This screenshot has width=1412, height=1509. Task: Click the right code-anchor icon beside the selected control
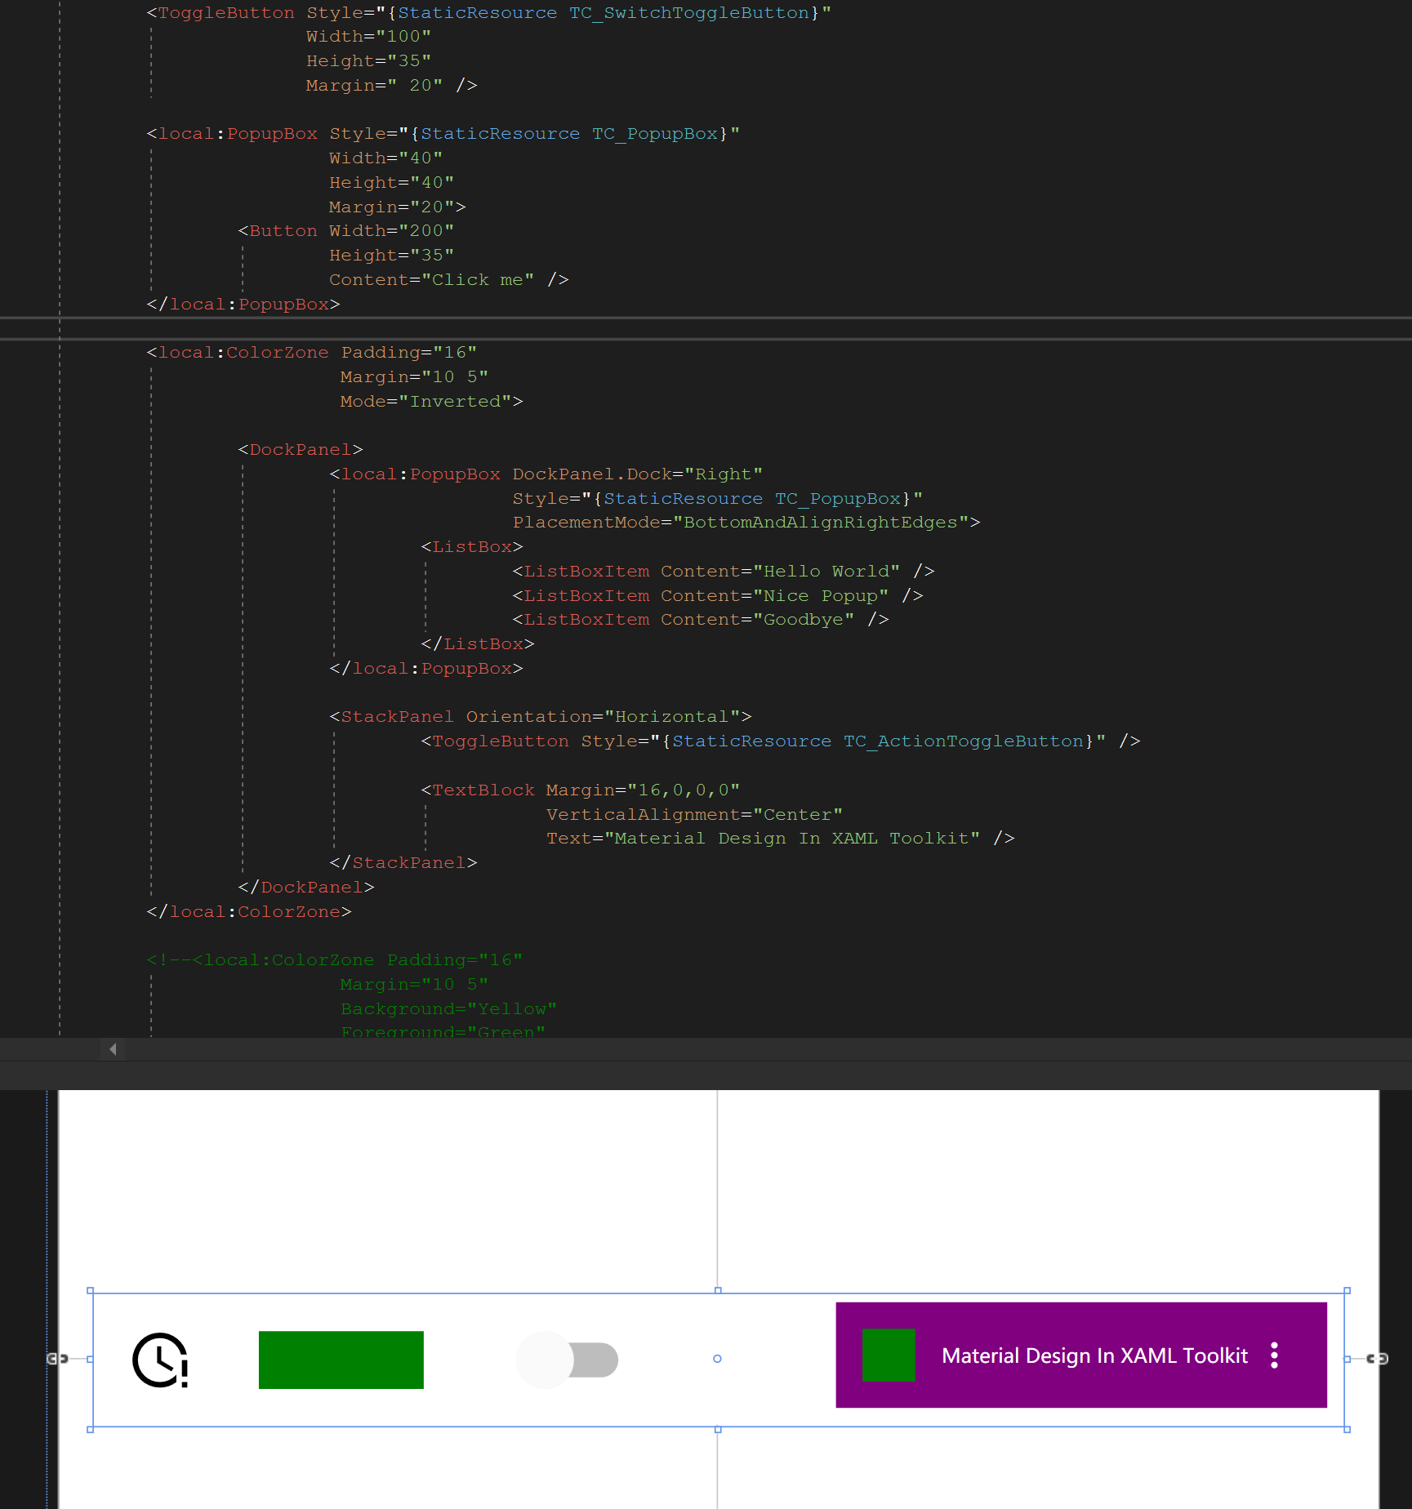click(1377, 1359)
